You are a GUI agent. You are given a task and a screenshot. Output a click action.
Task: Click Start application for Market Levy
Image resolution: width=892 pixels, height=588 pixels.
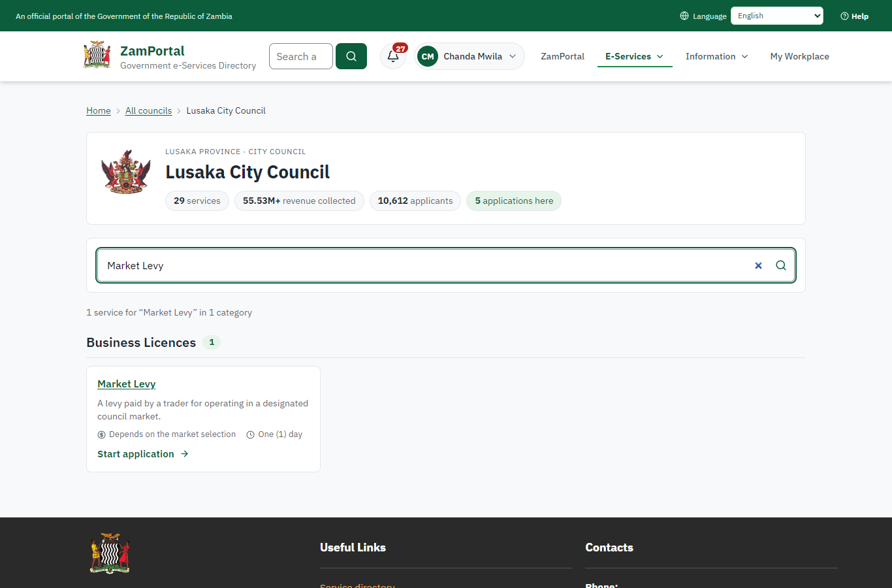click(143, 454)
